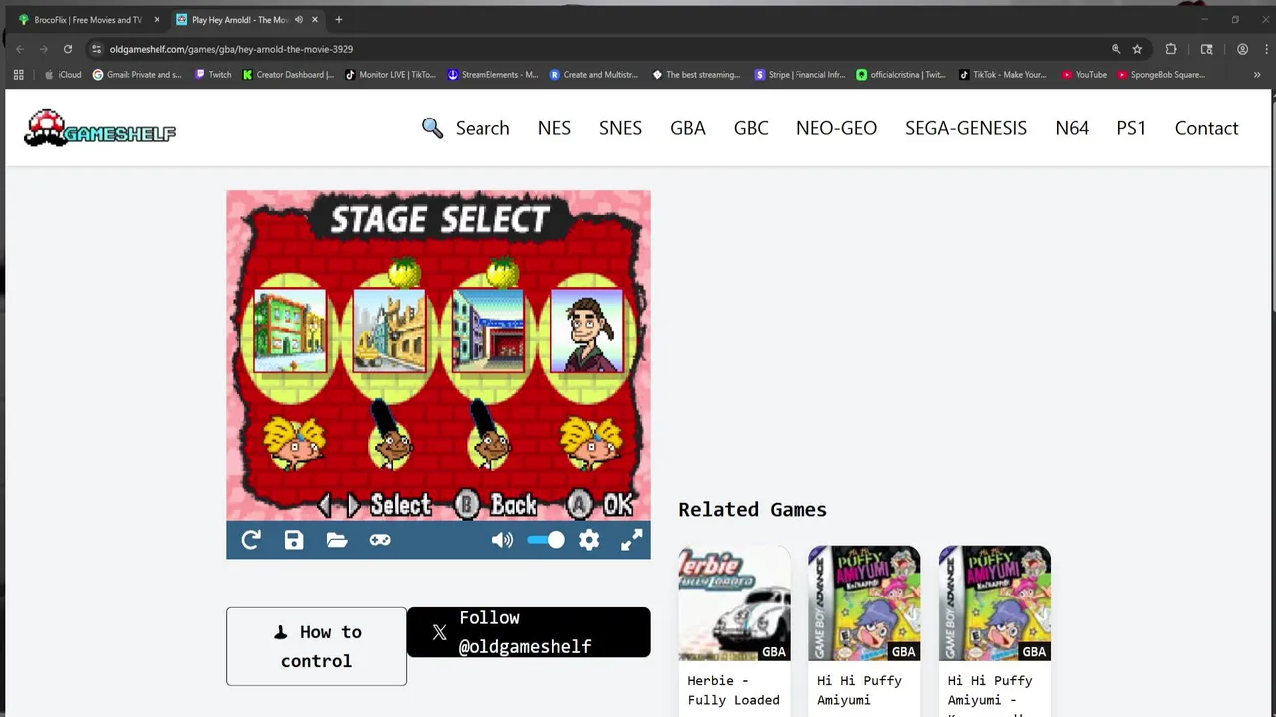Expand the bookmarks overflow chevron

pos(1256,75)
